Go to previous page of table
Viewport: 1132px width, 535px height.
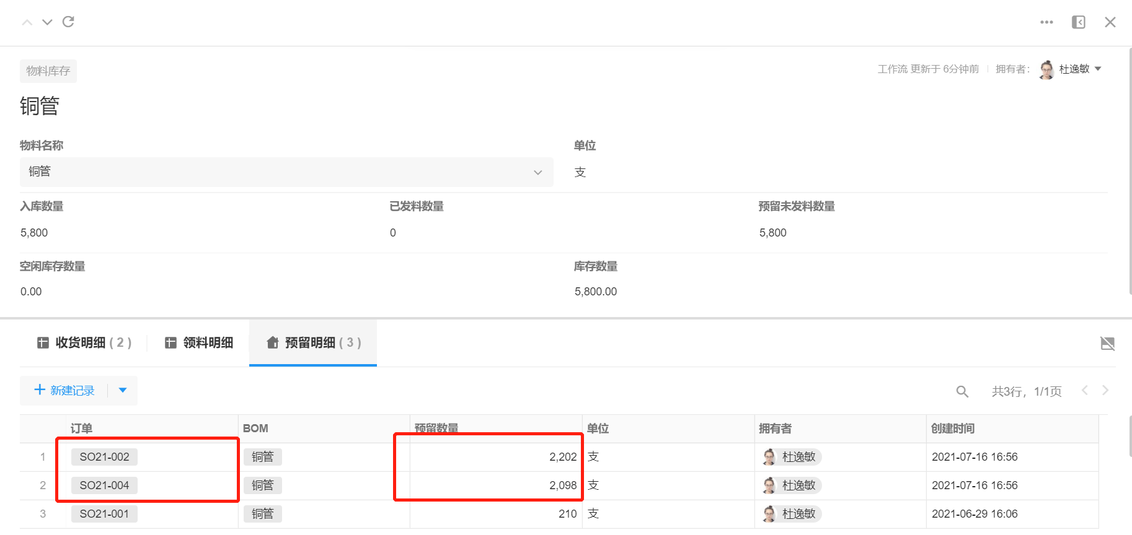(x=1084, y=390)
